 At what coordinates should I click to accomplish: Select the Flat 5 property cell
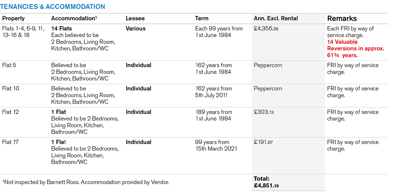pos(10,65)
